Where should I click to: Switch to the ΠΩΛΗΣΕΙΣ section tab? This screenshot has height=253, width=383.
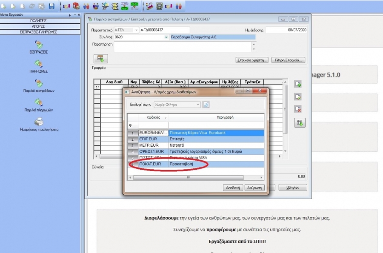tap(39, 20)
